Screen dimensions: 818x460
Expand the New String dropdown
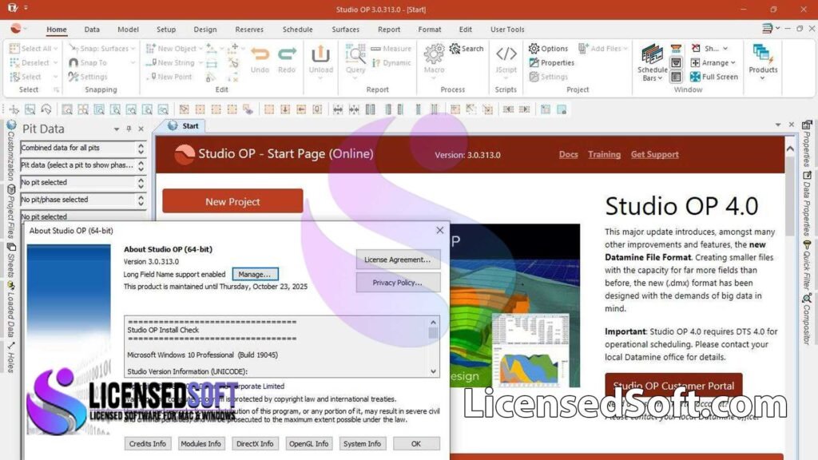[x=201, y=62]
